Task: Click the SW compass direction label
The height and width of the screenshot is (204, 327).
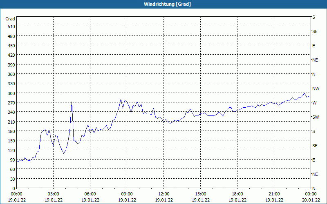Action: pyautogui.click(x=316, y=117)
